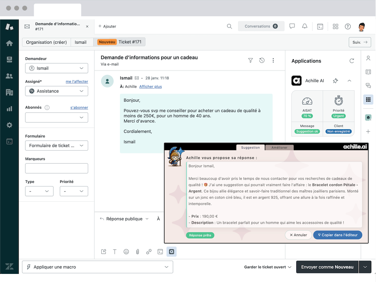Collapse the Achille AI app section
376x282 pixels.
point(349,81)
